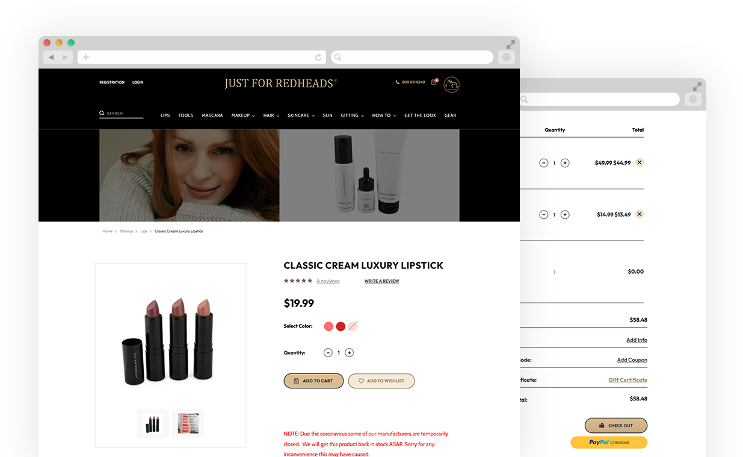743x457 pixels.
Task: Click the round redhead logo badge
Action: click(451, 85)
